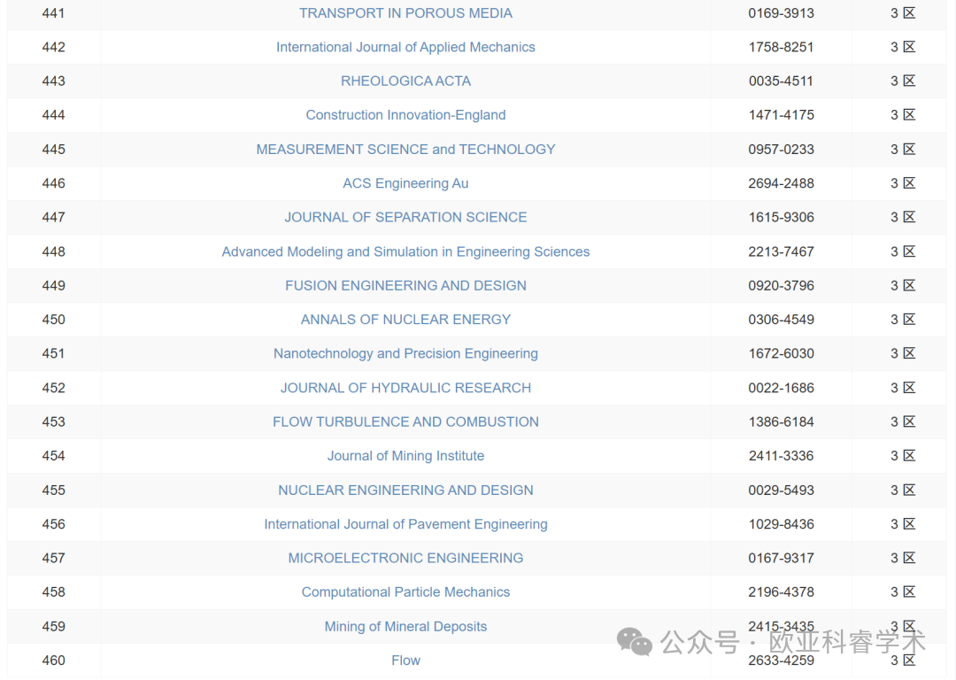Open the TRANSPORT IN POROUS MEDIA journal link
Viewport: 956px width, 680px height.
point(405,12)
